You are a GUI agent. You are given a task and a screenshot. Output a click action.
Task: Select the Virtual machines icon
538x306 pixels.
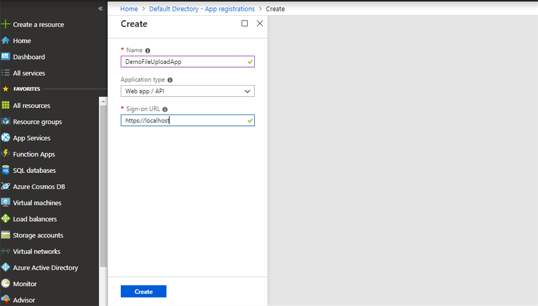tap(6, 203)
